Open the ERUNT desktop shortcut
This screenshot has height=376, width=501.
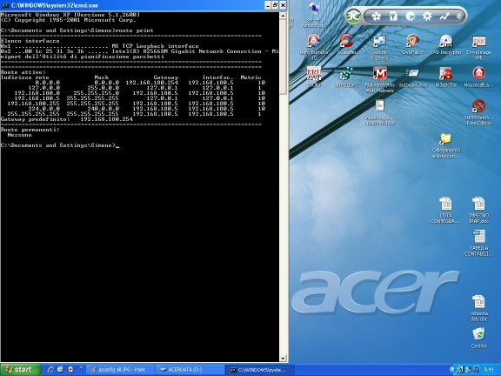coord(314,77)
